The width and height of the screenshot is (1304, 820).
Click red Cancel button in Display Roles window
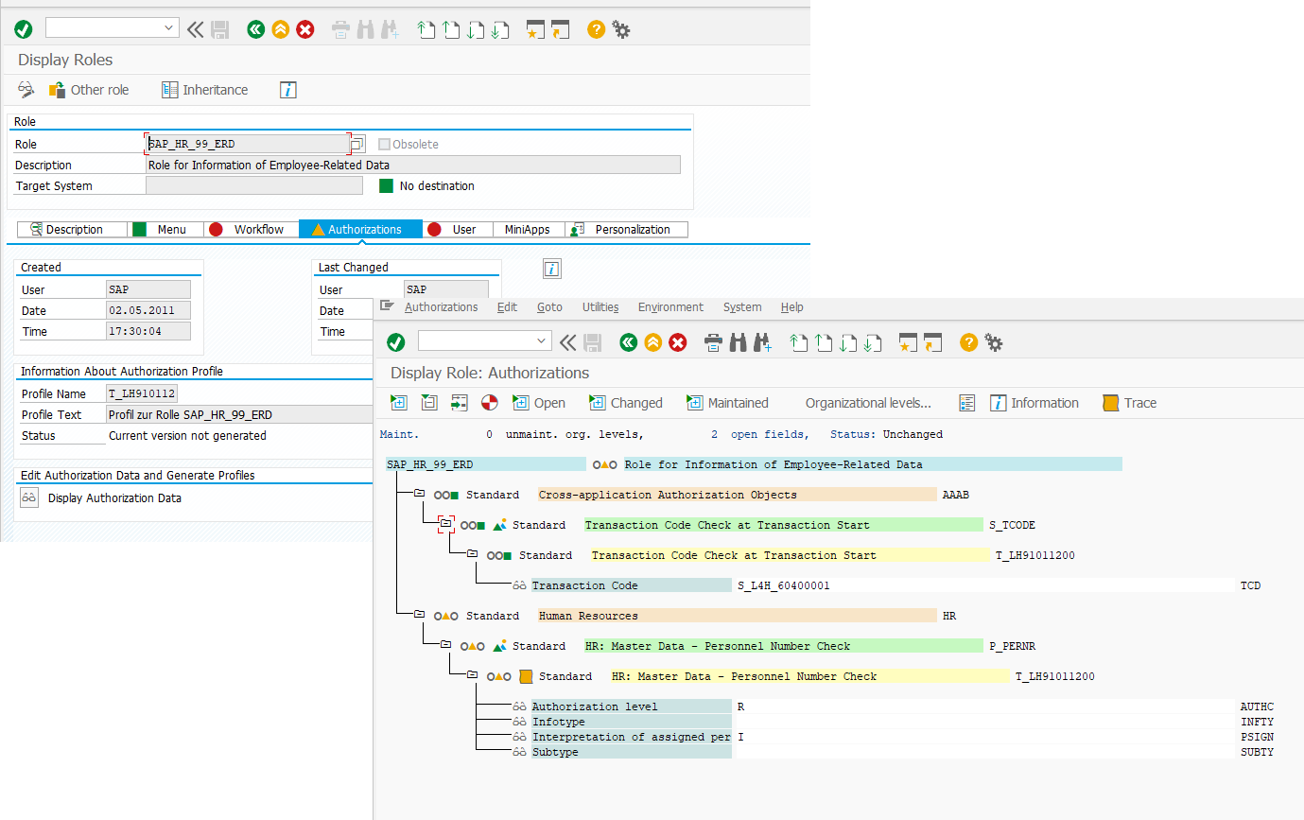(x=305, y=29)
